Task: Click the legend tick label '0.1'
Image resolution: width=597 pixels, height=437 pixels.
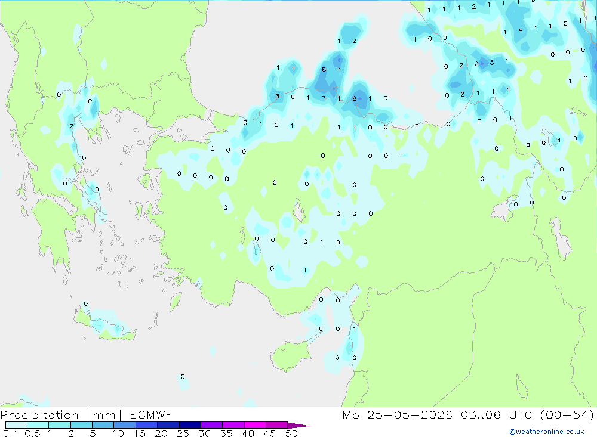Action: click(x=10, y=433)
